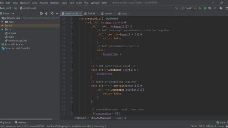Open the Navigate menu
Screen dimensions: 228x128
coord(25,3)
